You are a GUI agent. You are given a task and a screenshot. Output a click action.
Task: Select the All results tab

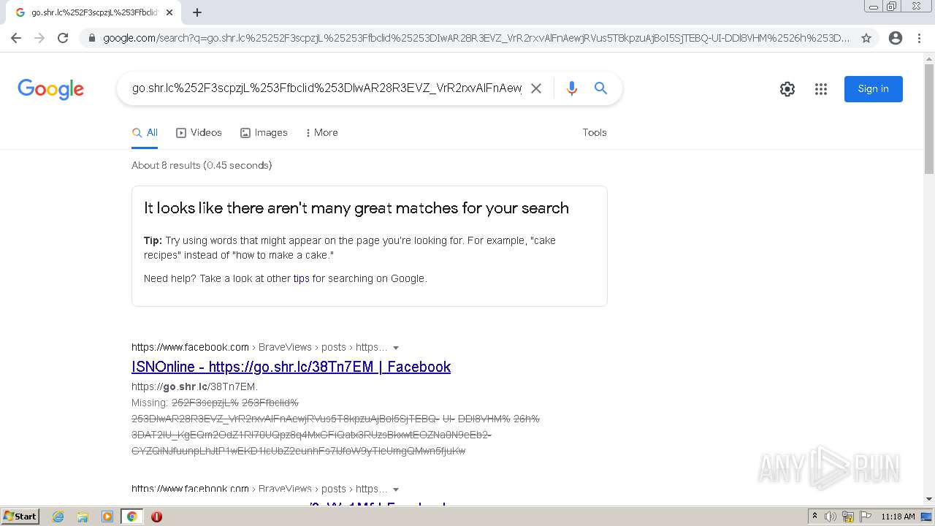pyautogui.click(x=145, y=133)
